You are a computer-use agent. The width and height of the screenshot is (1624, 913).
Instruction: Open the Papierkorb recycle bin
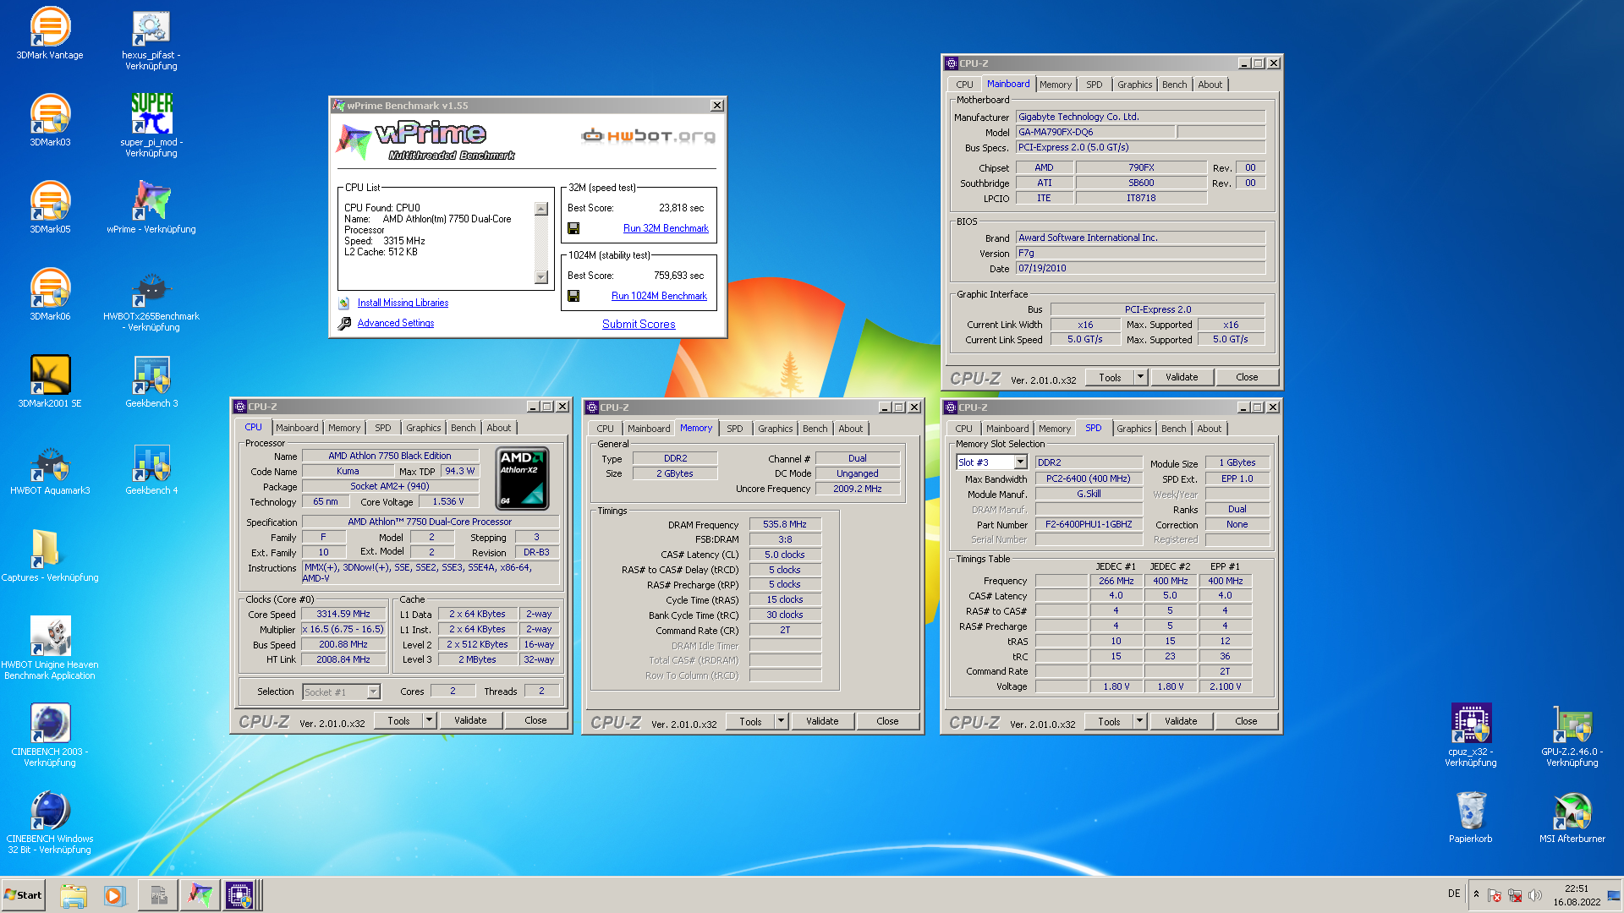(x=1471, y=817)
